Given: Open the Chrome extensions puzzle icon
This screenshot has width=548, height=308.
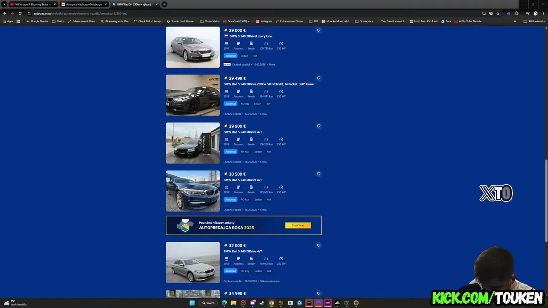Looking at the screenshot, I should click(x=516, y=13).
